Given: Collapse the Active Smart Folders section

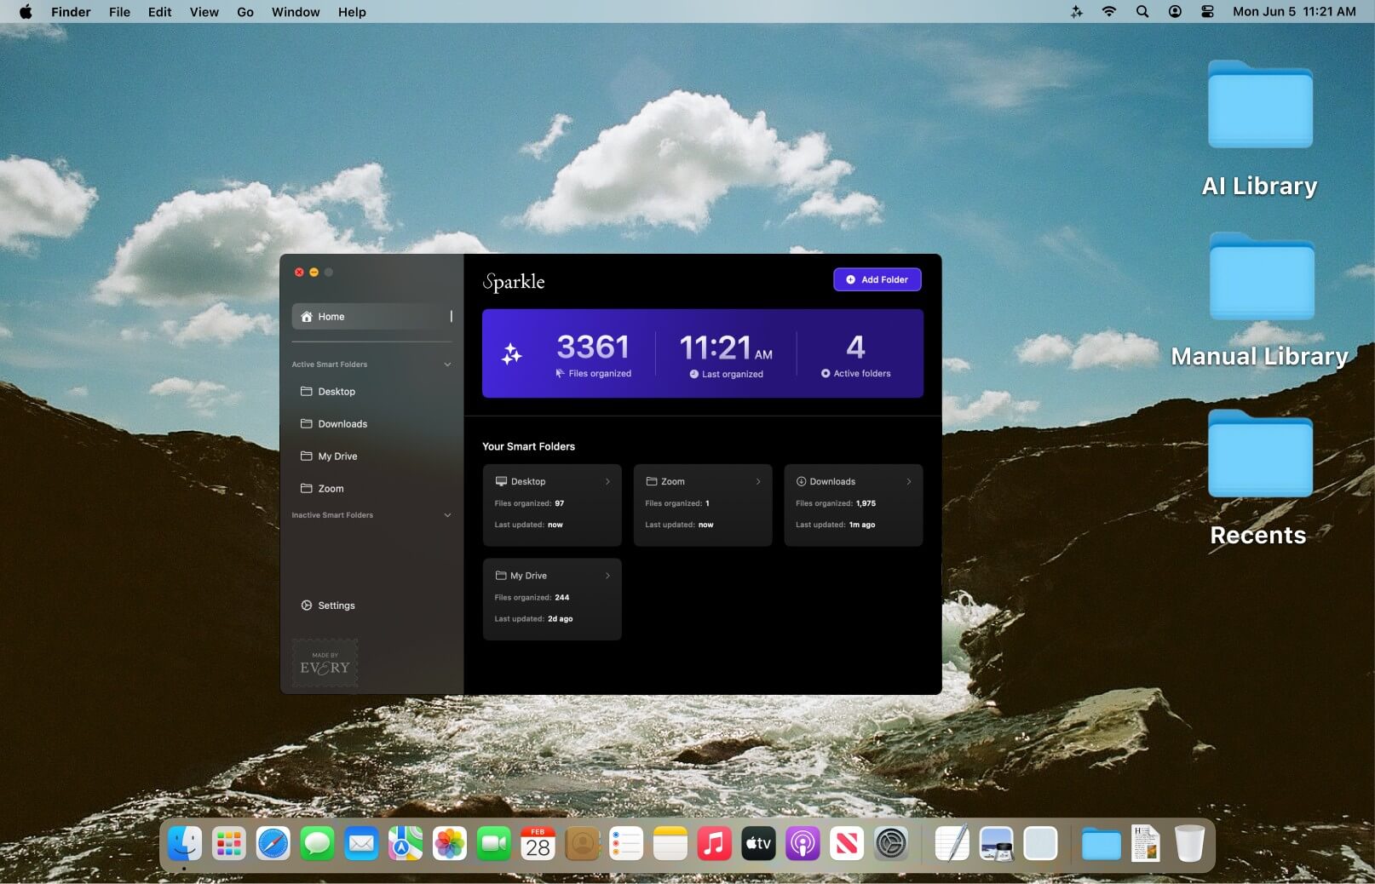Looking at the screenshot, I should [x=447, y=365].
